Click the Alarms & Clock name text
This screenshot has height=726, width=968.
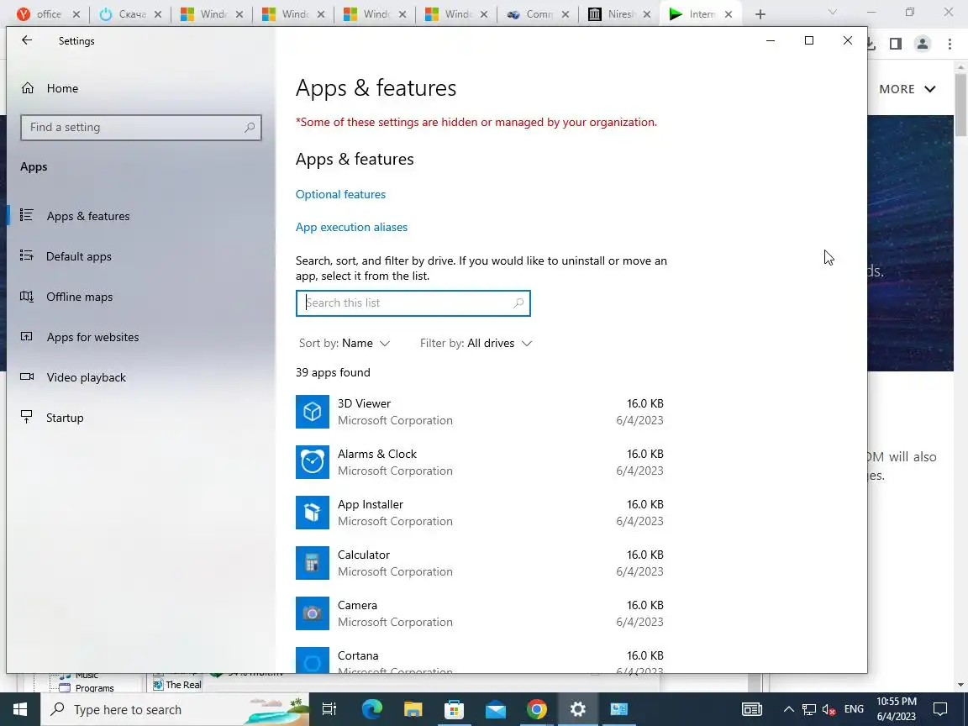[377, 455]
